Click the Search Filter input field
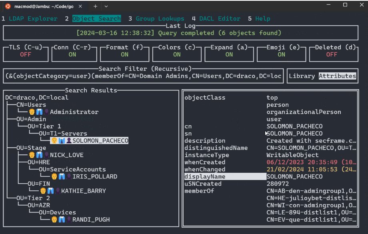 (x=143, y=76)
